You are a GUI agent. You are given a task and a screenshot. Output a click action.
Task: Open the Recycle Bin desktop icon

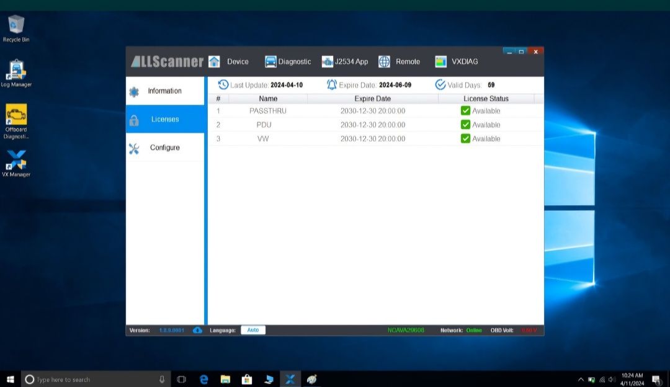pyautogui.click(x=16, y=28)
